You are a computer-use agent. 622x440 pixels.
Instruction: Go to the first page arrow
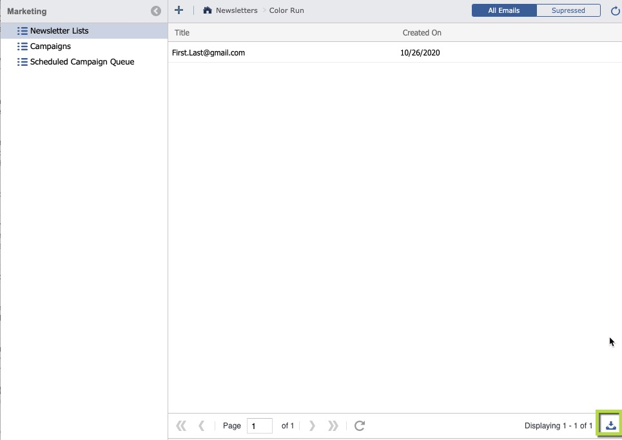point(181,426)
